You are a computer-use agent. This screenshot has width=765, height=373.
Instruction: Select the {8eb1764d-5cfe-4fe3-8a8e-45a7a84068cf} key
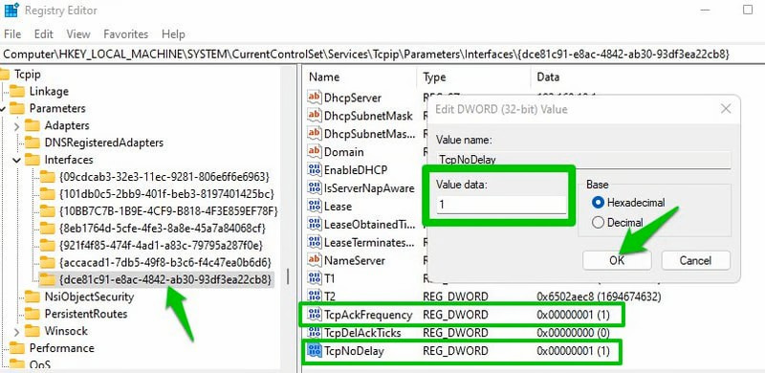tap(163, 228)
